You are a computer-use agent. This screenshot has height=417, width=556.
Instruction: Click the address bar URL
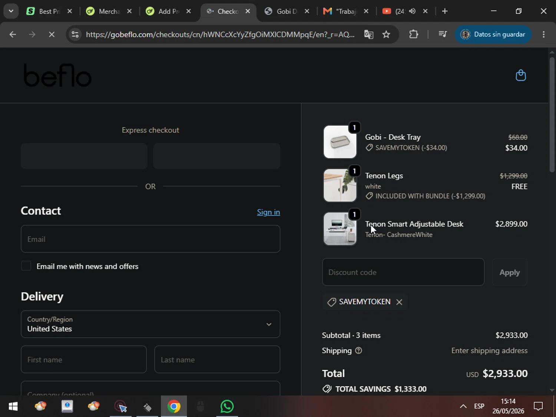[220, 34]
